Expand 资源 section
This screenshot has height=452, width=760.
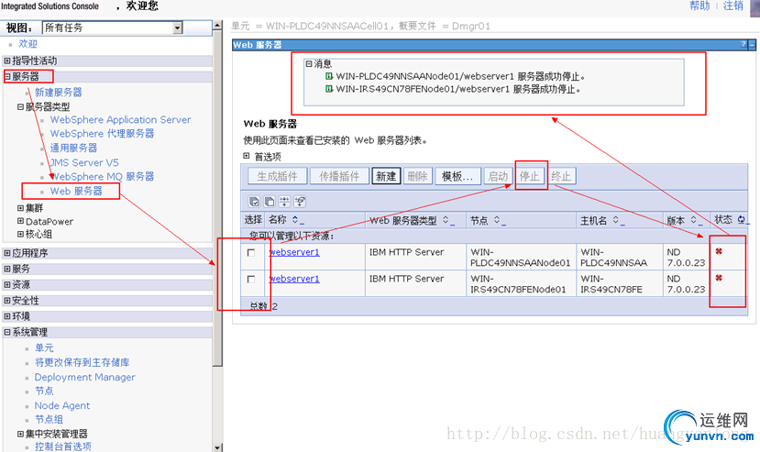pyautogui.click(x=6, y=285)
